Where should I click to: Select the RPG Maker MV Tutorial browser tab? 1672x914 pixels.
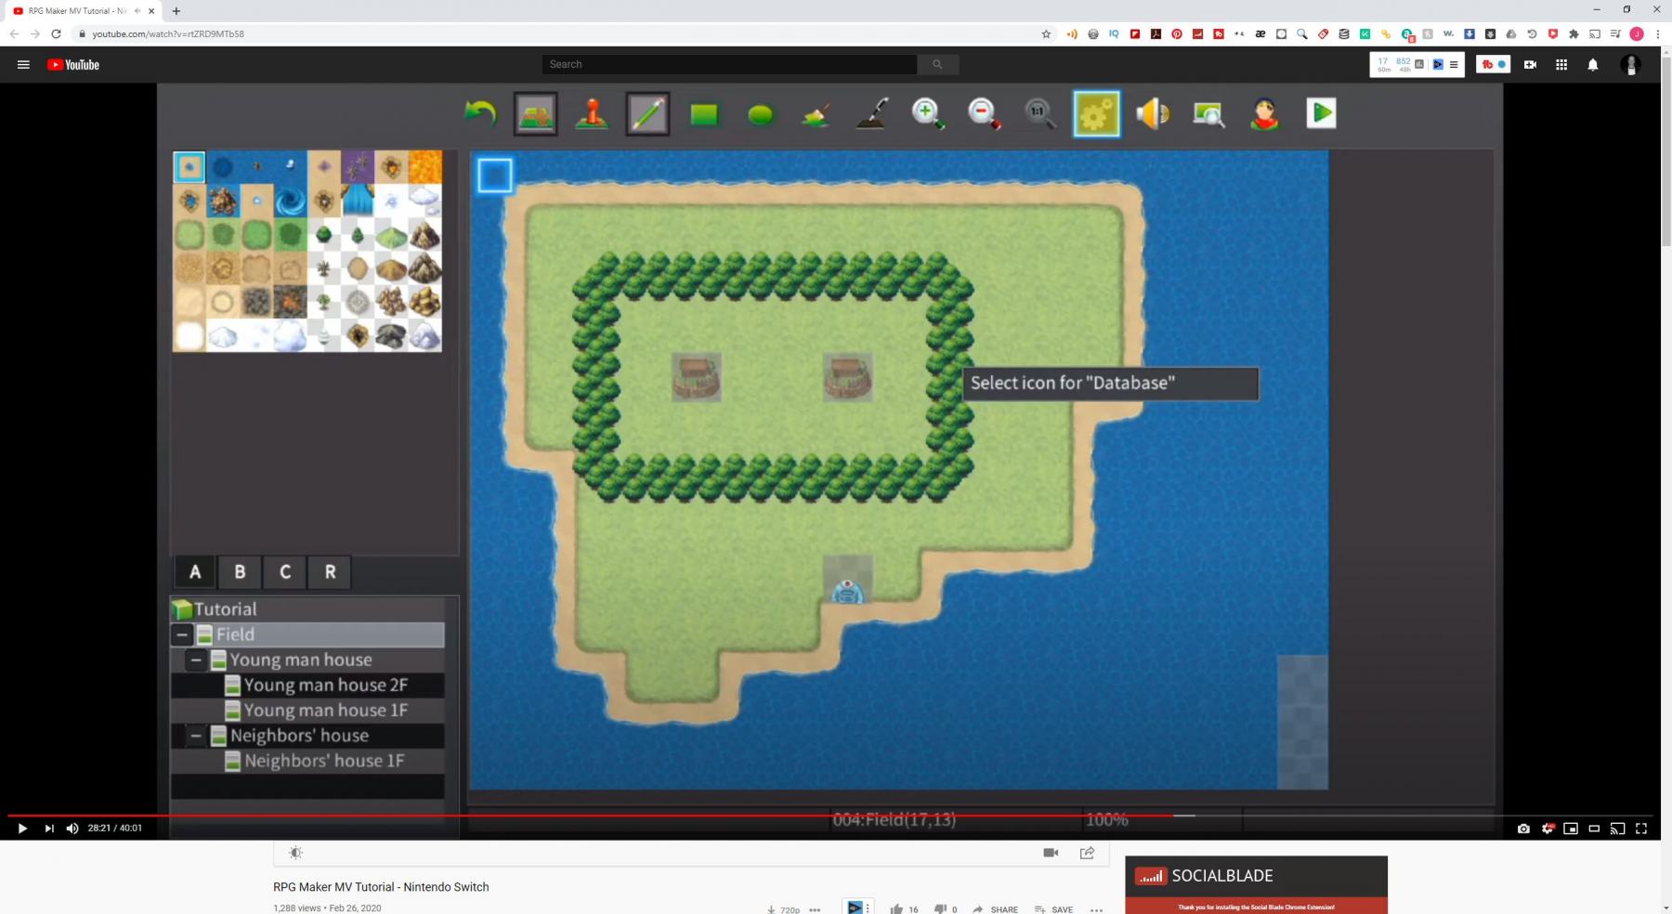[x=84, y=11]
